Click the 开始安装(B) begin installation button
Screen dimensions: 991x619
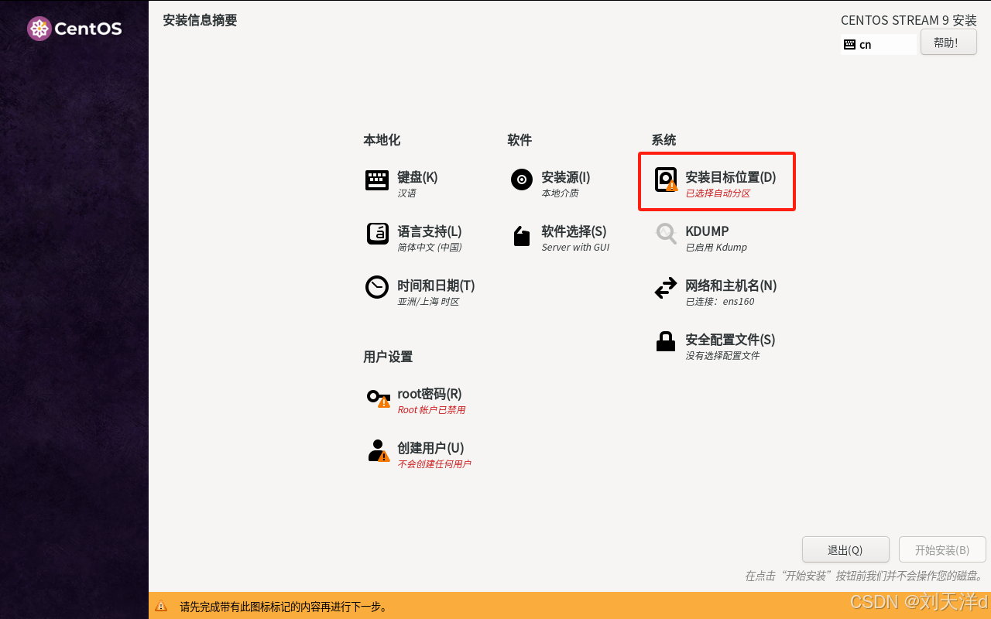coord(942,550)
